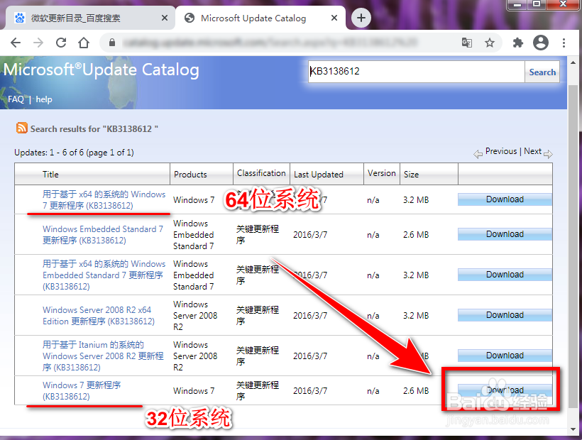The height and width of the screenshot is (440, 582).
Task: Open the browser extensions puzzle icon
Action: pyautogui.click(x=517, y=43)
